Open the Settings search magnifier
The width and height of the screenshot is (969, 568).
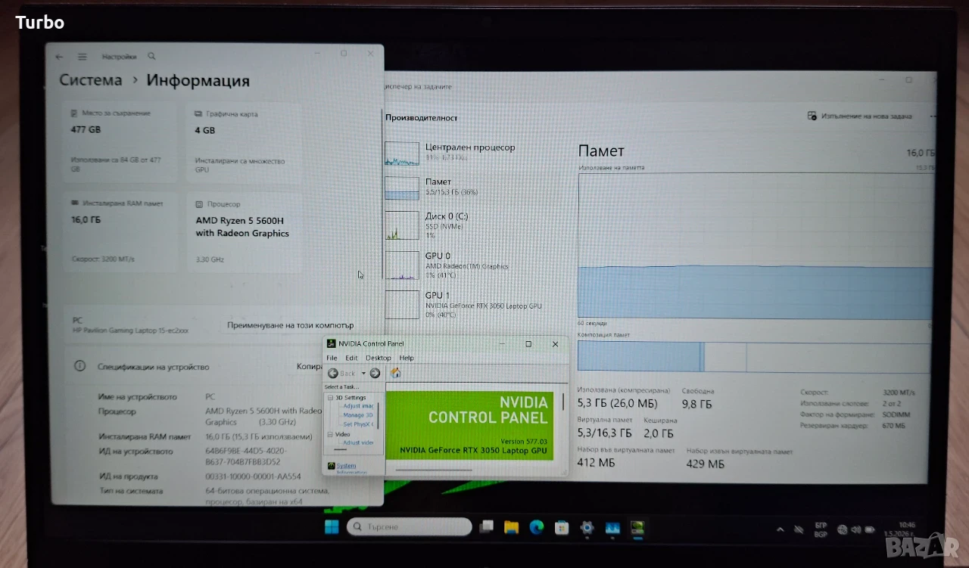(x=151, y=56)
